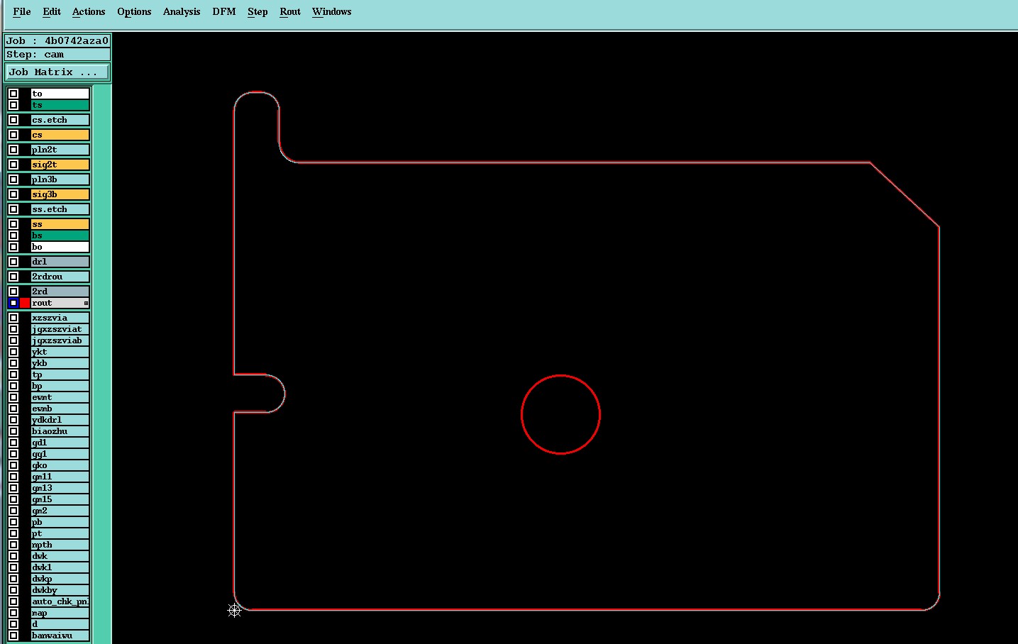Select the pb layer name
Screen dimensions: 1018x644
pyautogui.click(x=60, y=522)
